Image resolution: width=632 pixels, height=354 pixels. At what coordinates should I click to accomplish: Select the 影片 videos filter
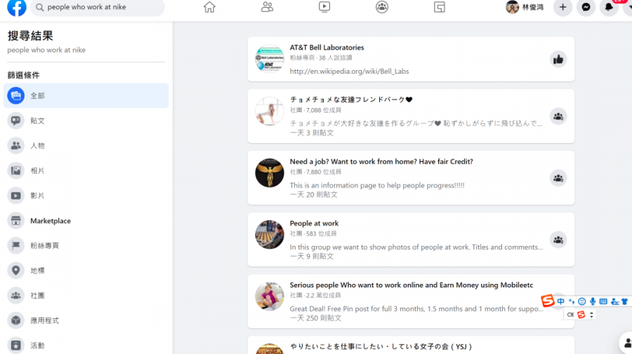point(86,196)
